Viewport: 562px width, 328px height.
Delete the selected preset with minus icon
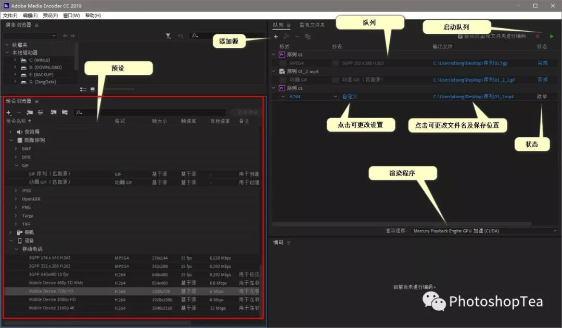pyautogui.click(x=19, y=113)
